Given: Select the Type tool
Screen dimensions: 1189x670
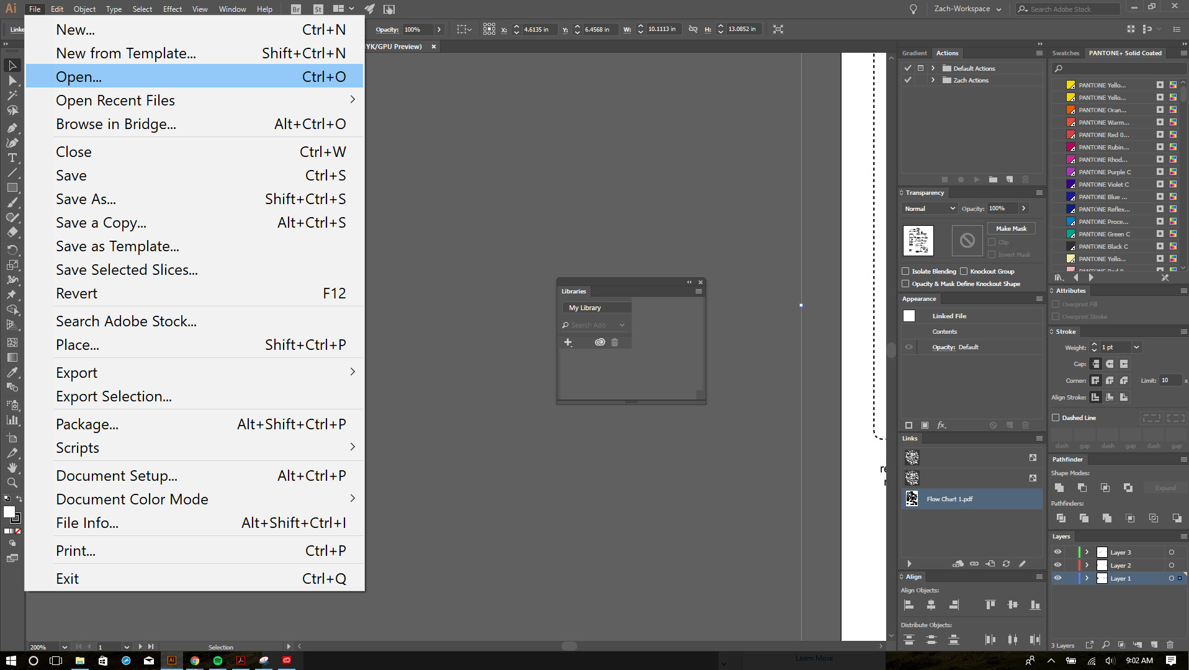Looking at the screenshot, I should 12,158.
